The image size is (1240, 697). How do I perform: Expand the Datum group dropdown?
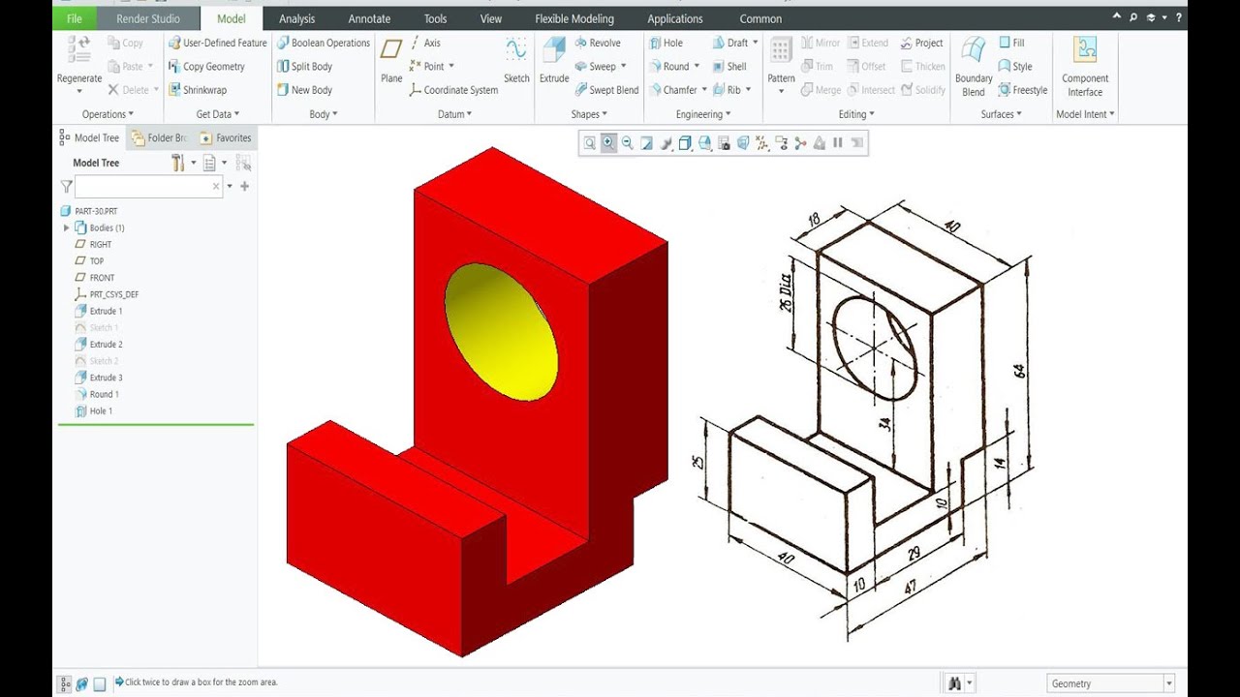454,114
